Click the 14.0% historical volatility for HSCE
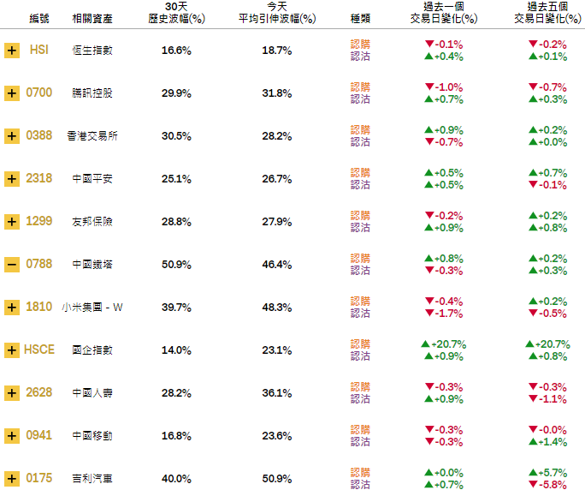 click(x=176, y=350)
